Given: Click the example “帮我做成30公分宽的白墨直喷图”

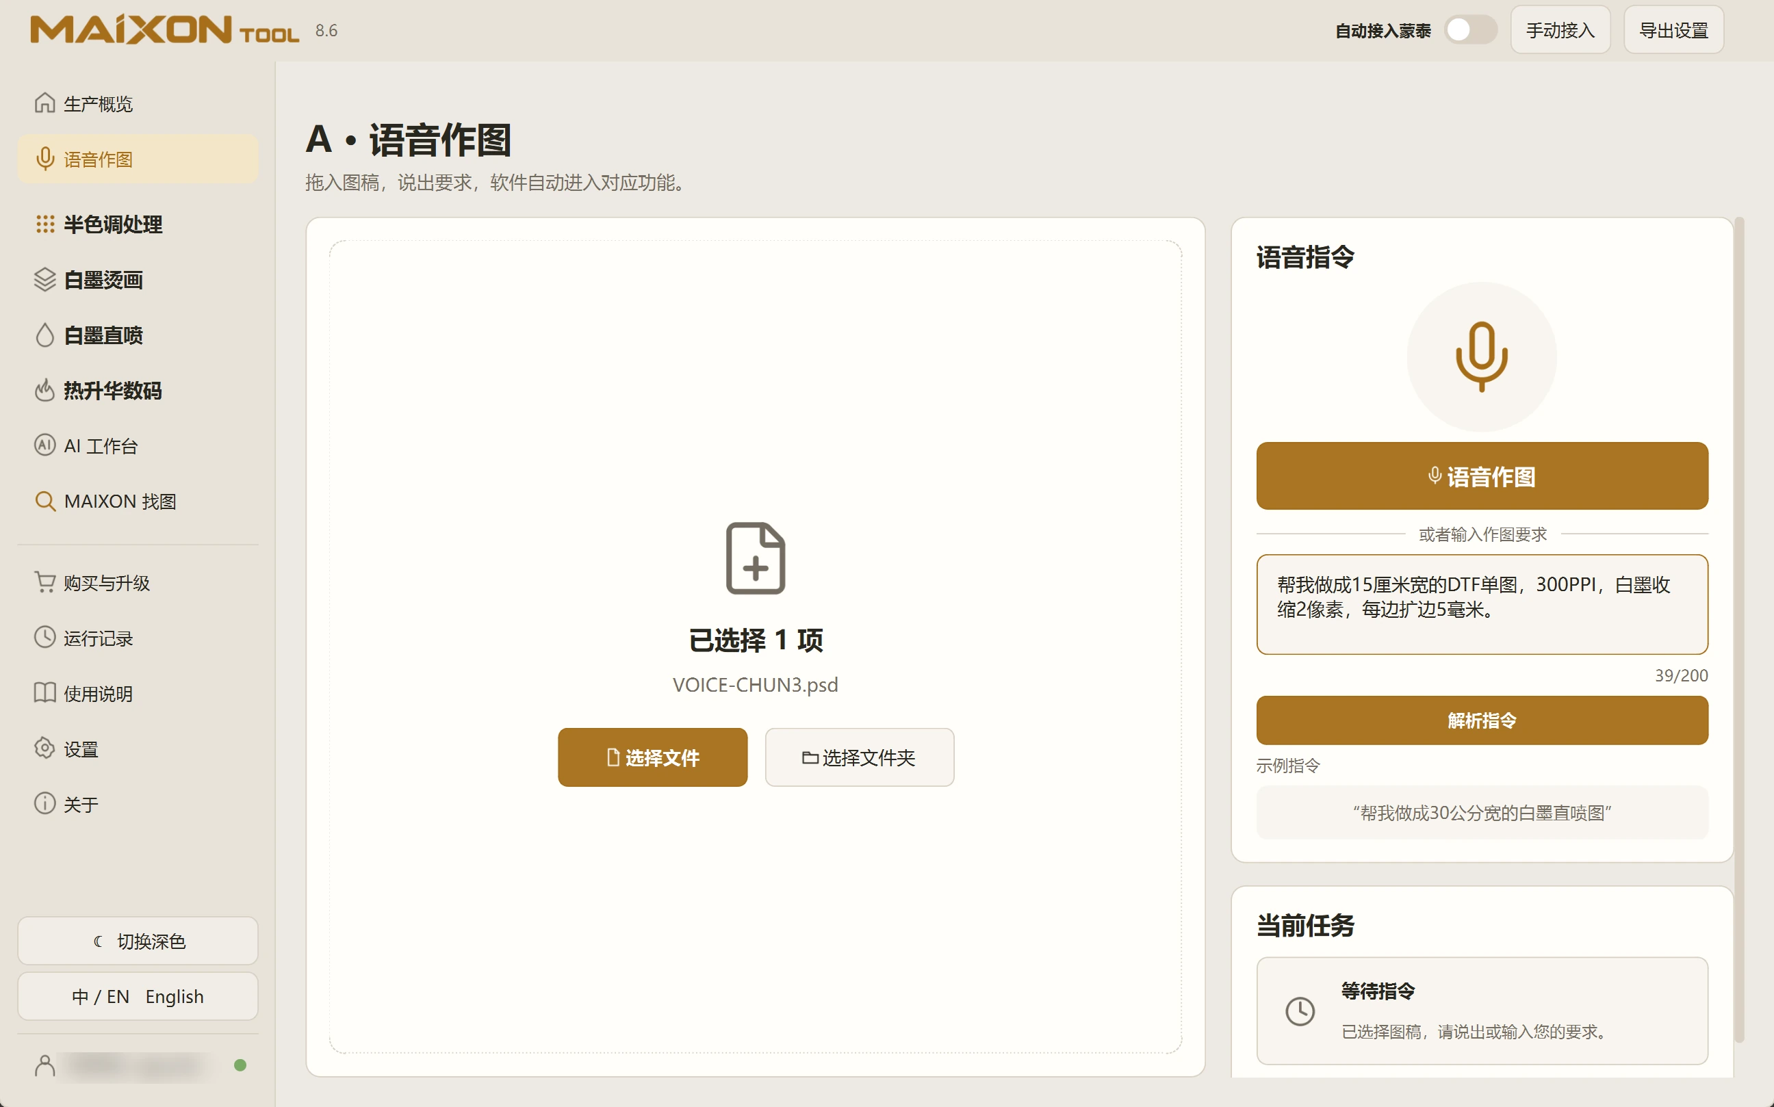Looking at the screenshot, I should [1482, 813].
